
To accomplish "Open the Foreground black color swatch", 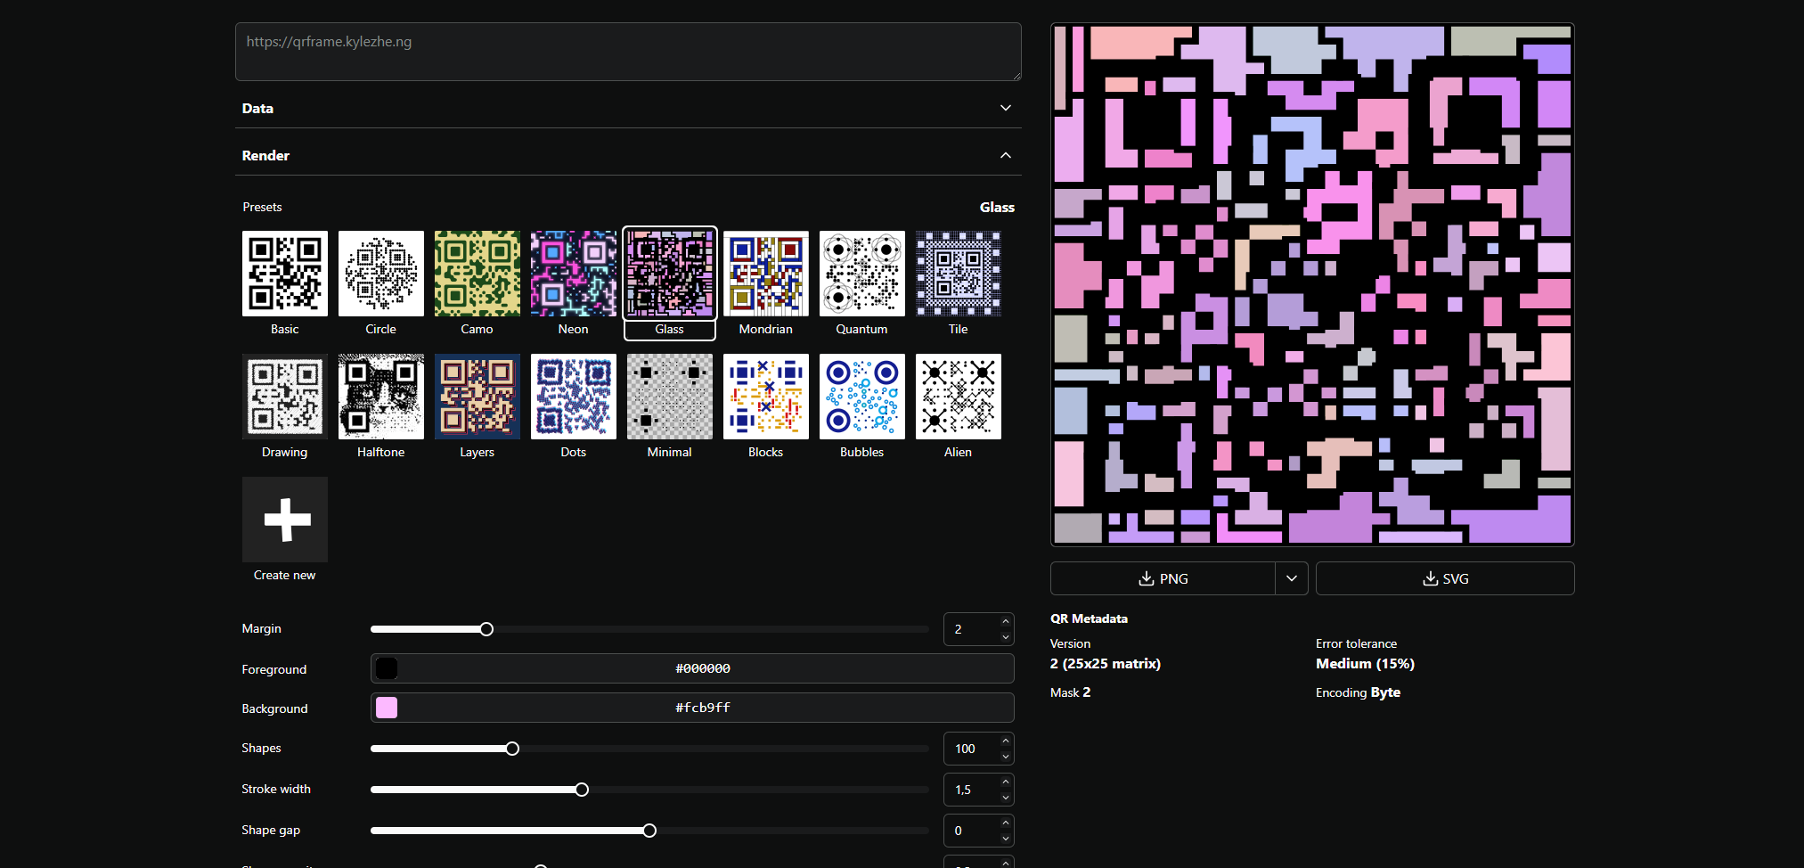I will (x=387, y=668).
